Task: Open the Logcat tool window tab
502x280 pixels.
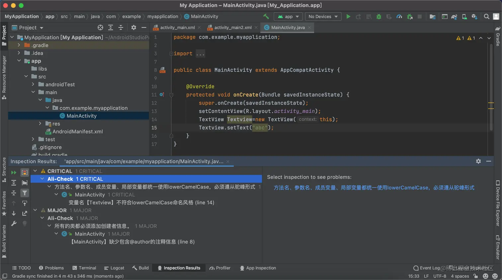Action: click(x=114, y=268)
